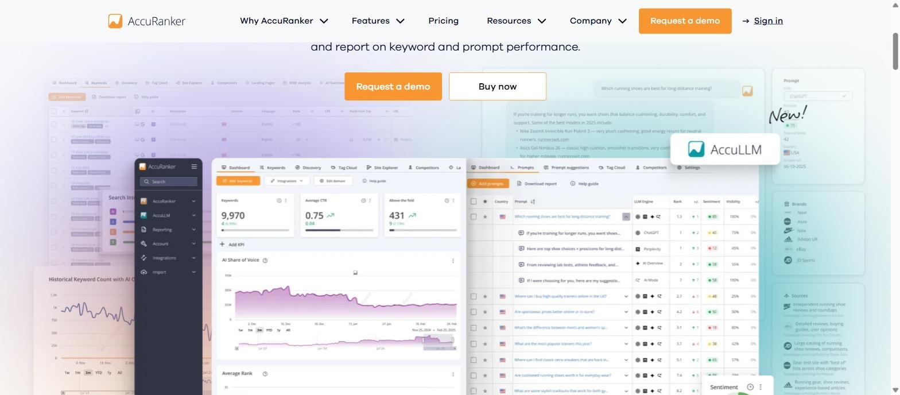Open the Pricing page
This screenshot has width=900, height=395.
tap(443, 21)
